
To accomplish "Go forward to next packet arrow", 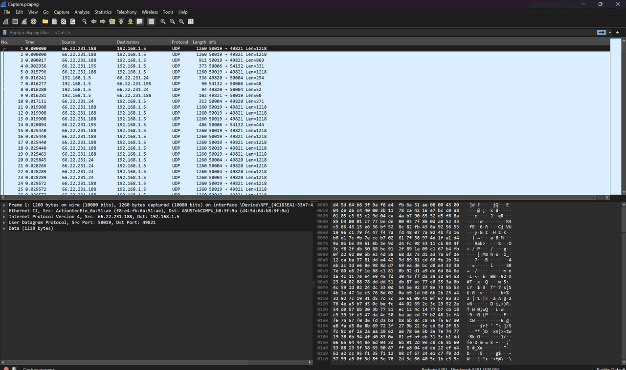I will click(103, 21).
